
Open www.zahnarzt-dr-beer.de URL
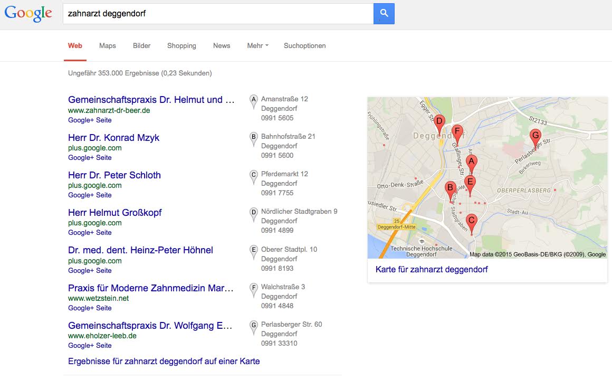point(109,110)
